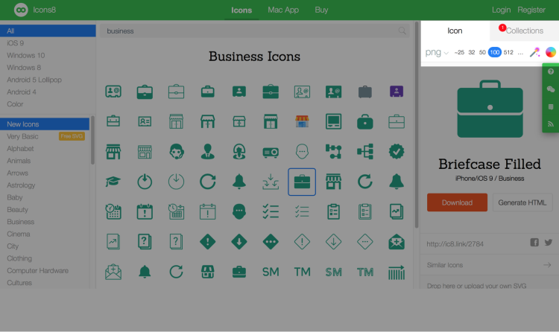Click the Login link

502,10
